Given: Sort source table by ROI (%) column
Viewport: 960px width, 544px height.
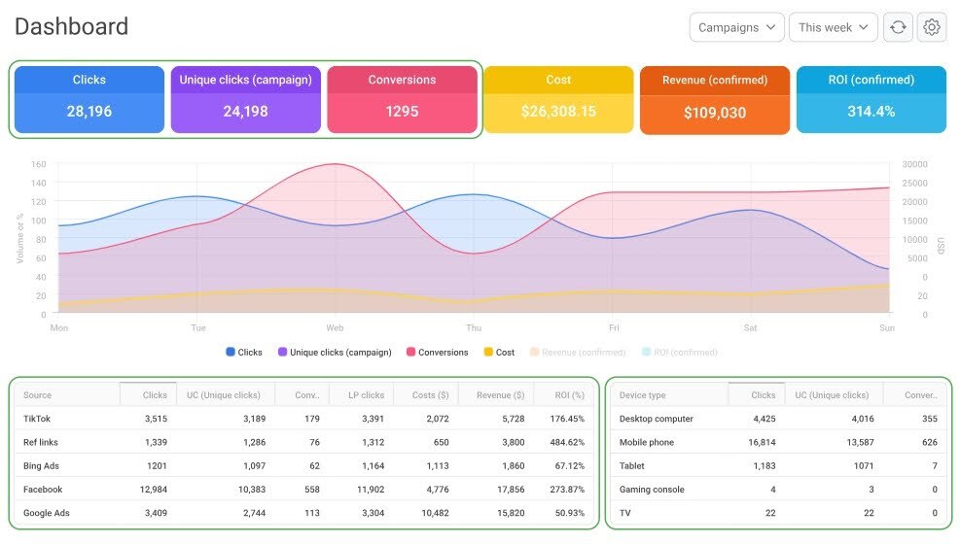Looking at the screenshot, I should coord(565,395).
